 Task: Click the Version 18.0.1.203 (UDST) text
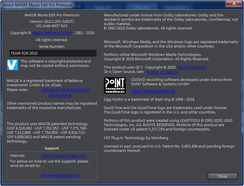(x=51, y=22)
